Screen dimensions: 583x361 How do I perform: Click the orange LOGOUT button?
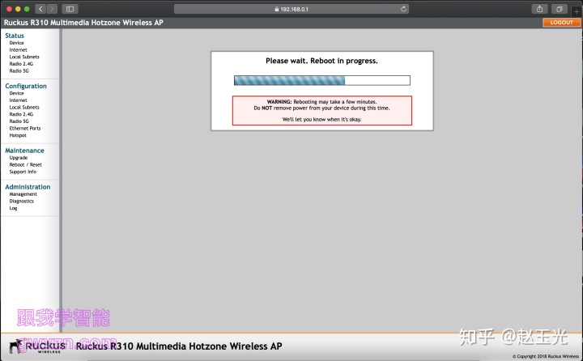[561, 23]
